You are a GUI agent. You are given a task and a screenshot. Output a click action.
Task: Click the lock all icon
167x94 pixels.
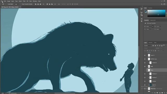(x=156, y=51)
